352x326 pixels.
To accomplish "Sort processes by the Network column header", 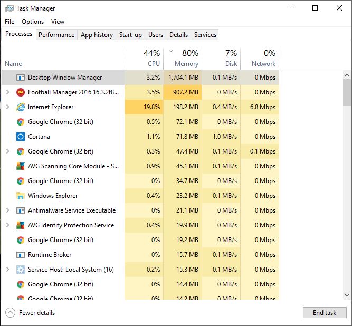I will (260, 59).
